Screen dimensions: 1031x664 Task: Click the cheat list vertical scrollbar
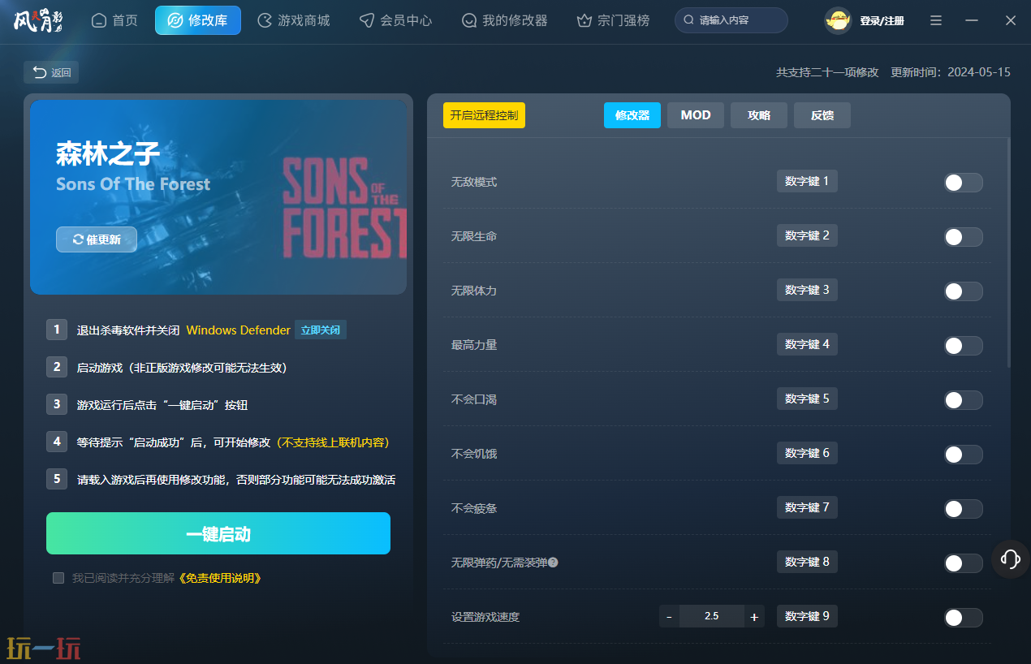1008,253
